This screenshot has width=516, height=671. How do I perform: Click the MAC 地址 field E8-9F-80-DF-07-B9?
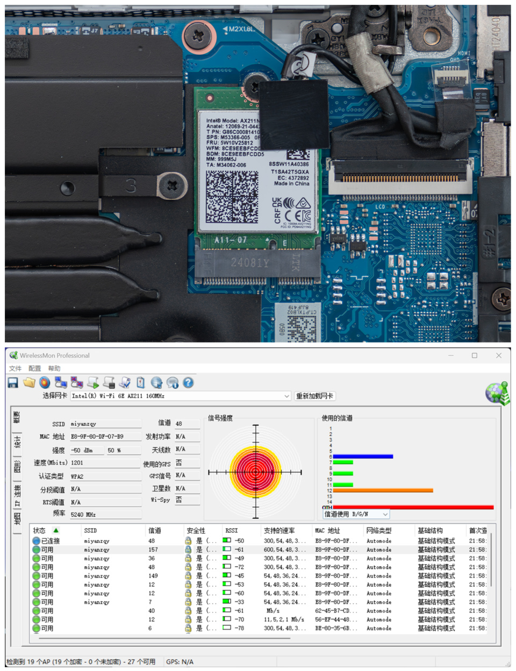105,437
